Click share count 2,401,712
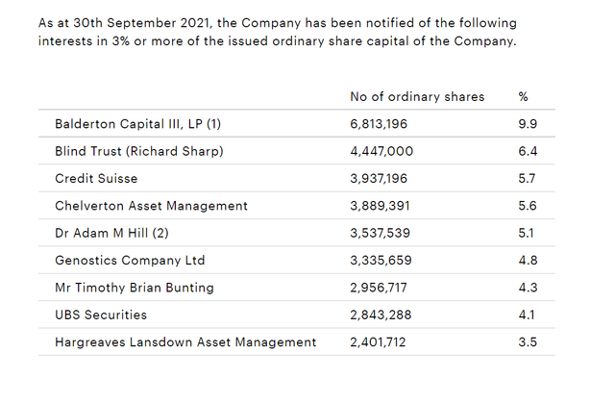Image resolution: width=615 pixels, height=403 pixels. click(x=378, y=342)
